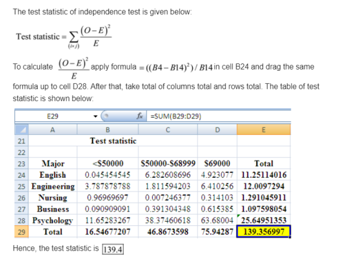Select row 26 header
This screenshot has height=261, width=345.
pyautogui.click(x=22, y=198)
